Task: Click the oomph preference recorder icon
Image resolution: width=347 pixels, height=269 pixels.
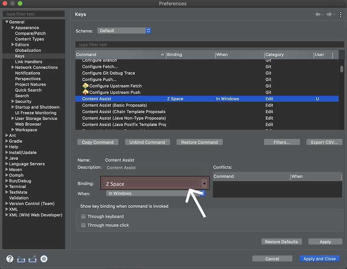Action: [x=44, y=259]
